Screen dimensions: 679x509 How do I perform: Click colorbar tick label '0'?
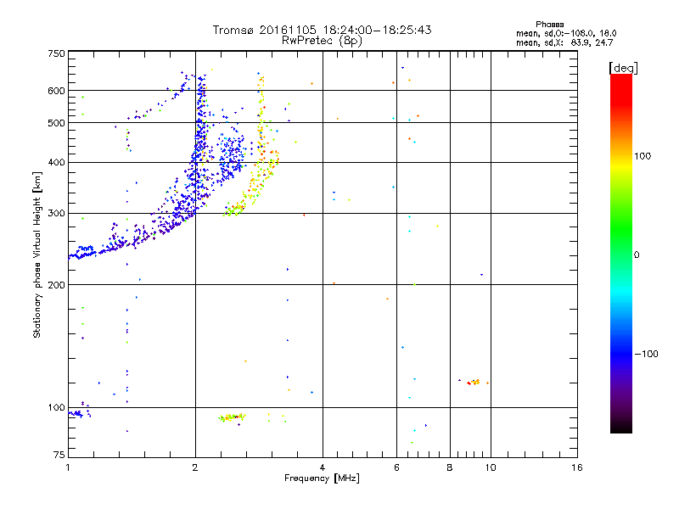pos(637,255)
